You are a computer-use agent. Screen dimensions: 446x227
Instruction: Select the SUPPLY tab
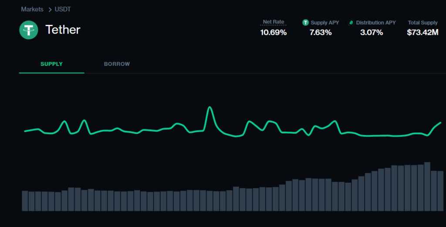[x=51, y=64]
